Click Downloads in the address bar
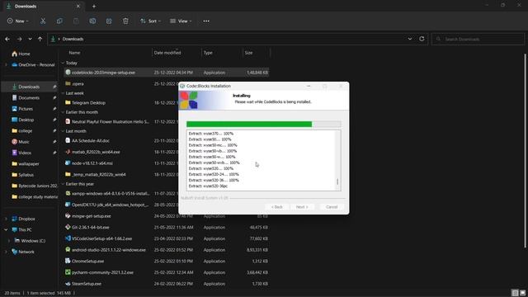 click(73, 39)
